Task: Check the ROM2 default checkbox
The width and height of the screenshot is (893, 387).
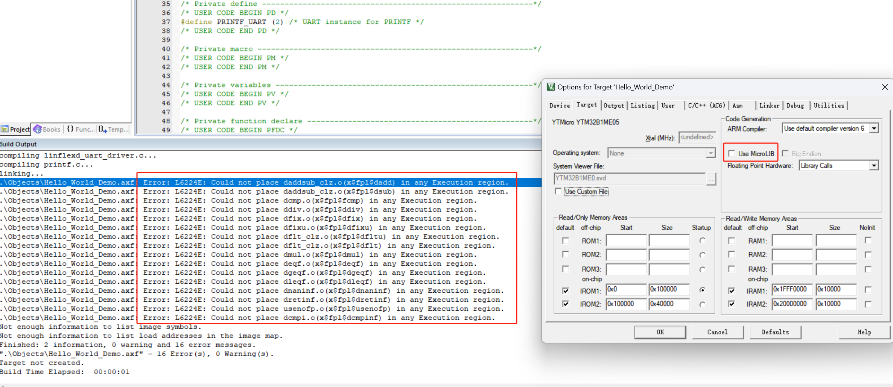Action: tap(565, 254)
